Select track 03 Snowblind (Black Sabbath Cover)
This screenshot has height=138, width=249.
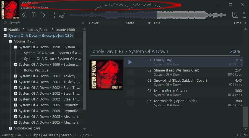point(184,83)
